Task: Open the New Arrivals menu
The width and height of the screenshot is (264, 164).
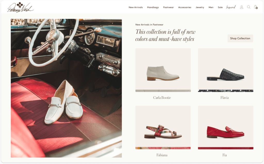Action: point(136,7)
